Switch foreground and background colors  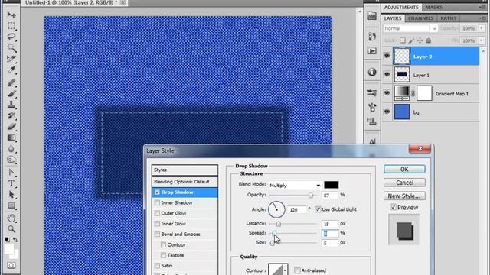pyautogui.click(x=15, y=239)
